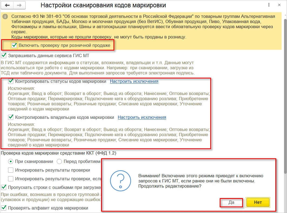
Task: Uncheck 'Контролировать статусы кодов маркировки'
Action: click(11, 81)
